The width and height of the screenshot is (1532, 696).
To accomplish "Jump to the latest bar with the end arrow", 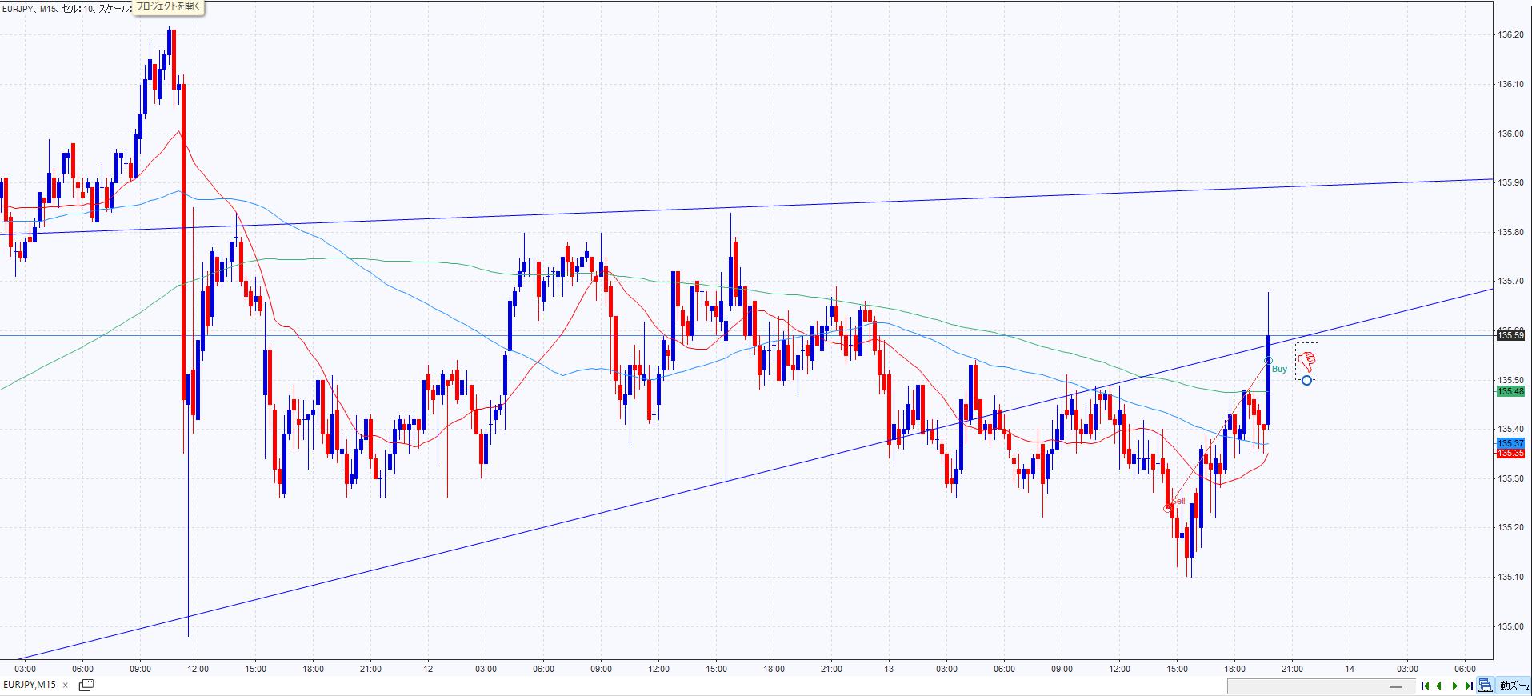I will tap(1469, 686).
